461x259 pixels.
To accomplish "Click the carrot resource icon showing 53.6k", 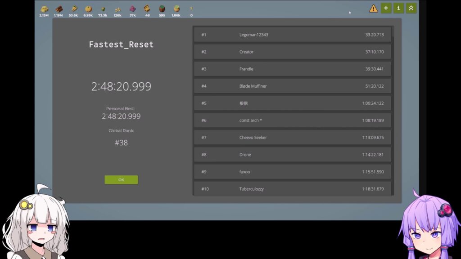I will 73,9.
